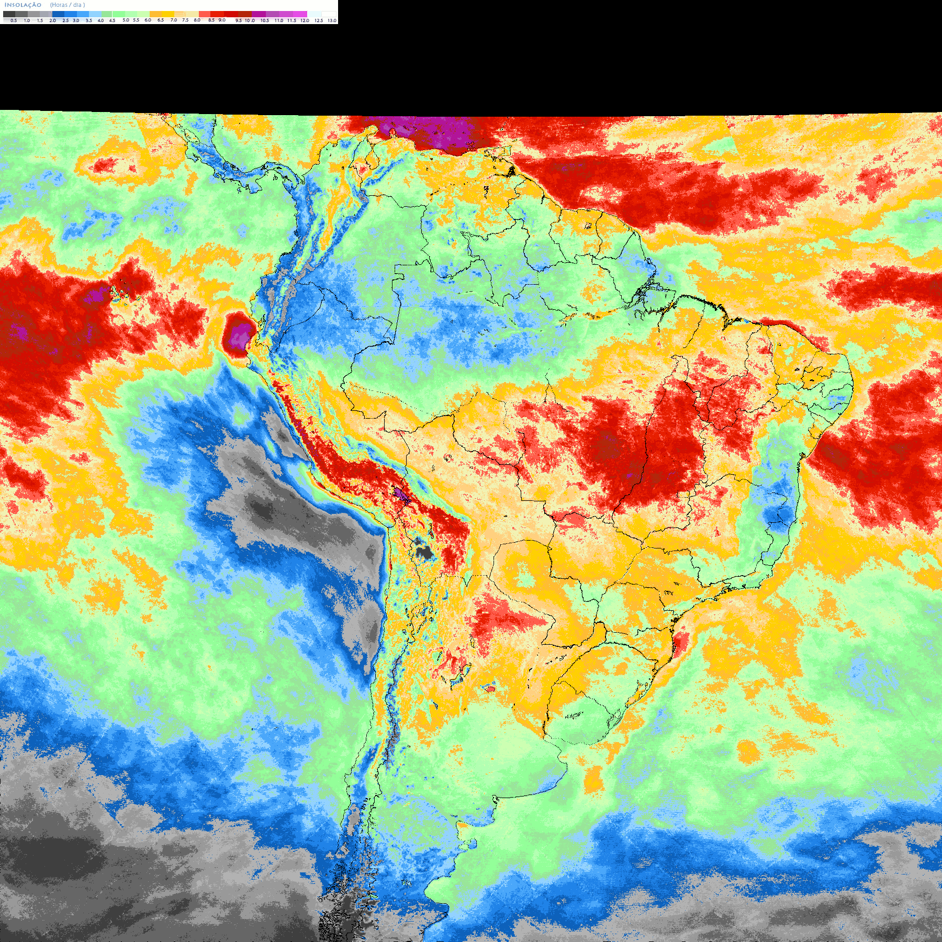942x942 pixels.
Task: Click the 4.0 legend value
Action: [x=100, y=20]
